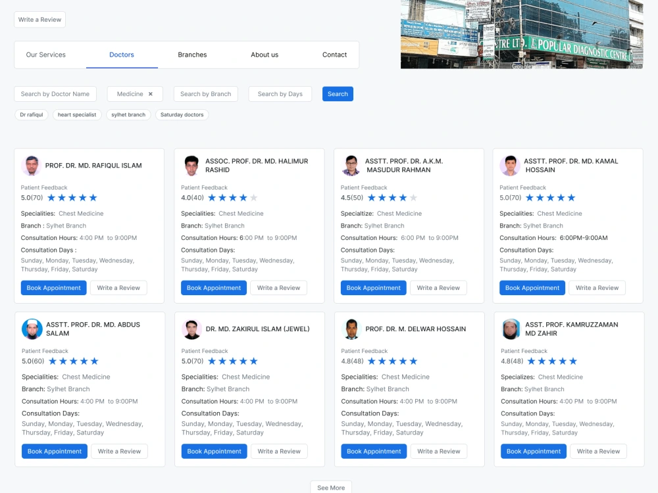
Task: Book appointment with Delwar Hossain
Action: pyautogui.click(x=374, y=451)
